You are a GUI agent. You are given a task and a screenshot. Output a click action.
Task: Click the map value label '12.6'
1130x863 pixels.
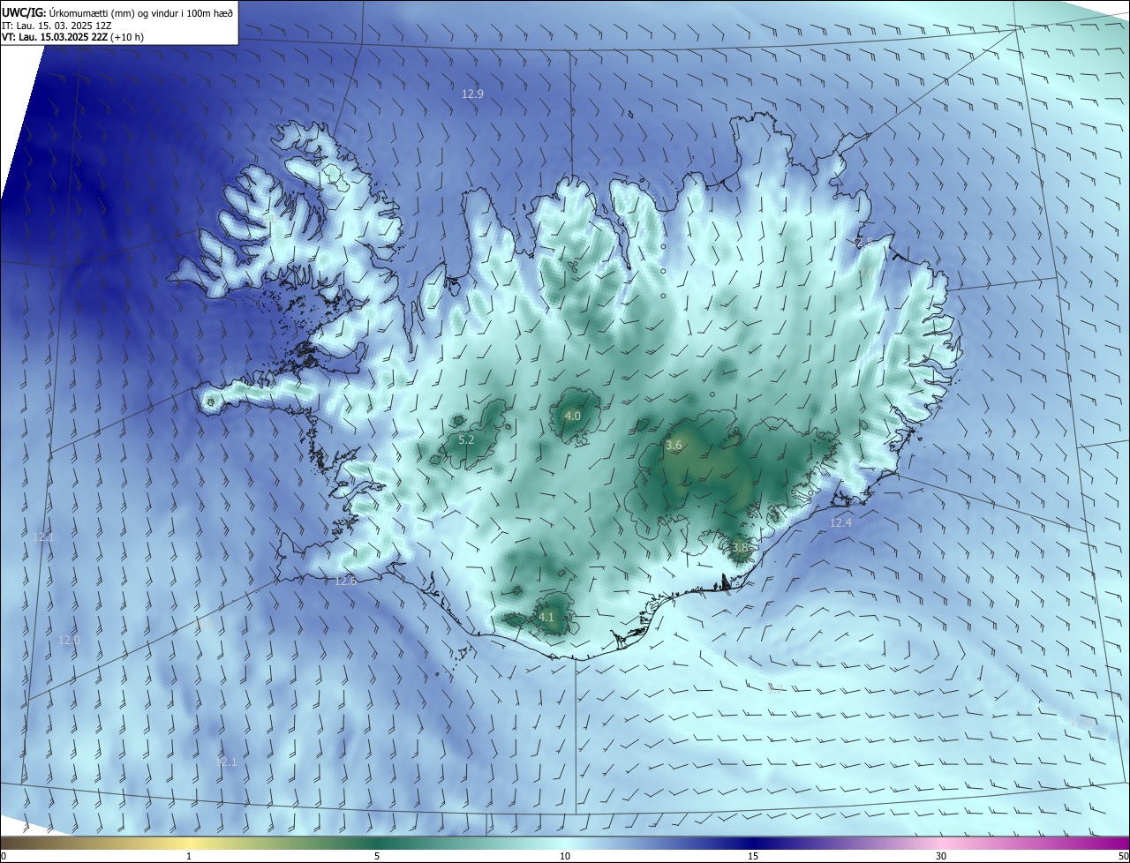(346, 581)
